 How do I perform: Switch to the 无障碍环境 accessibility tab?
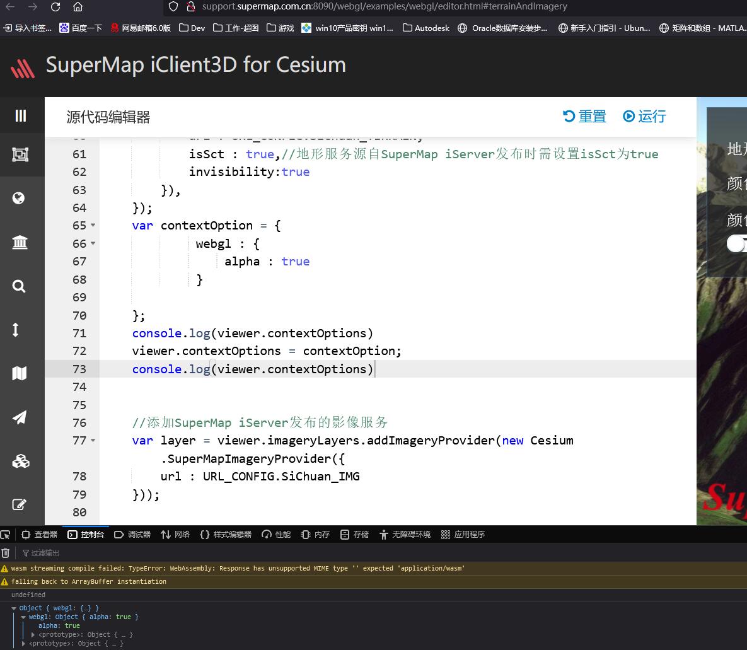pyautogui.click(x=405, y=535)
